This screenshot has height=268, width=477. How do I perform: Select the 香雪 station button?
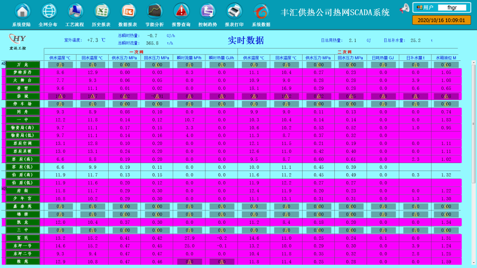pyautogui.click(x=23, y=88)
